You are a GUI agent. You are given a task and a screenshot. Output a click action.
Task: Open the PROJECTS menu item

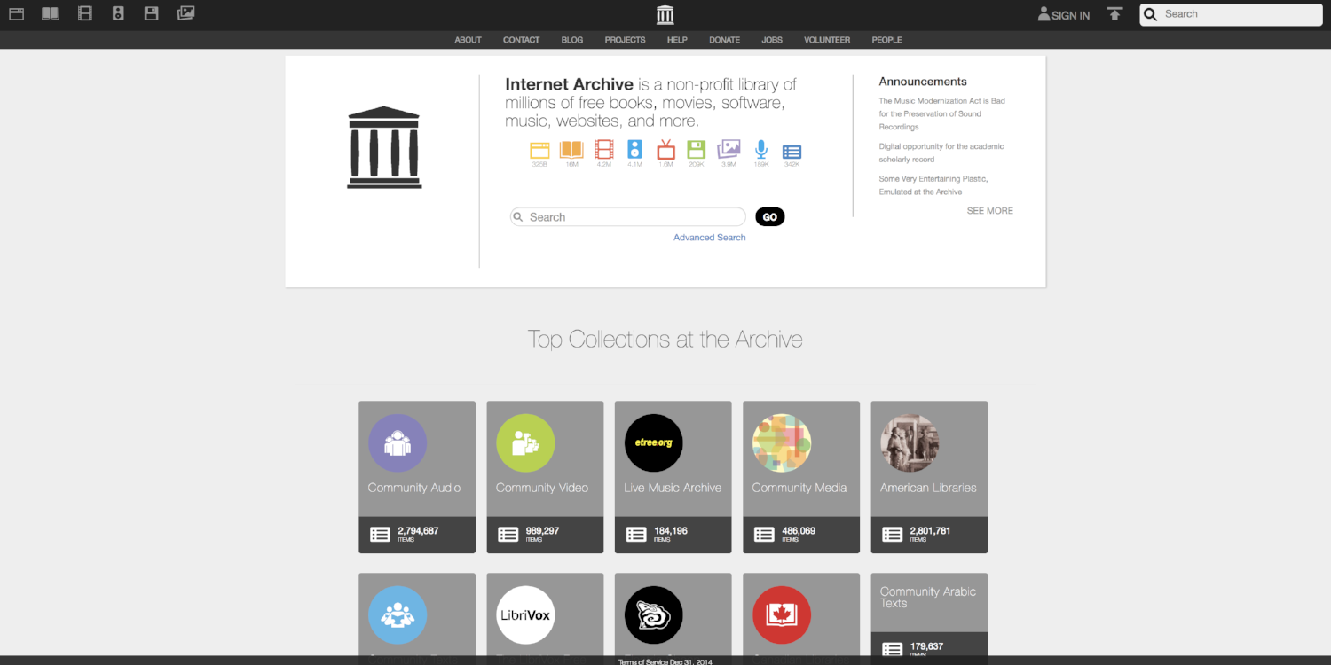[x=625, y=40]
